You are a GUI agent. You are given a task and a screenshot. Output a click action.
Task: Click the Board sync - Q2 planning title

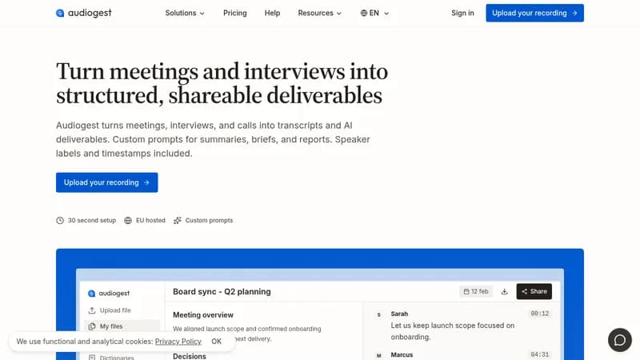tap(222, 291)
